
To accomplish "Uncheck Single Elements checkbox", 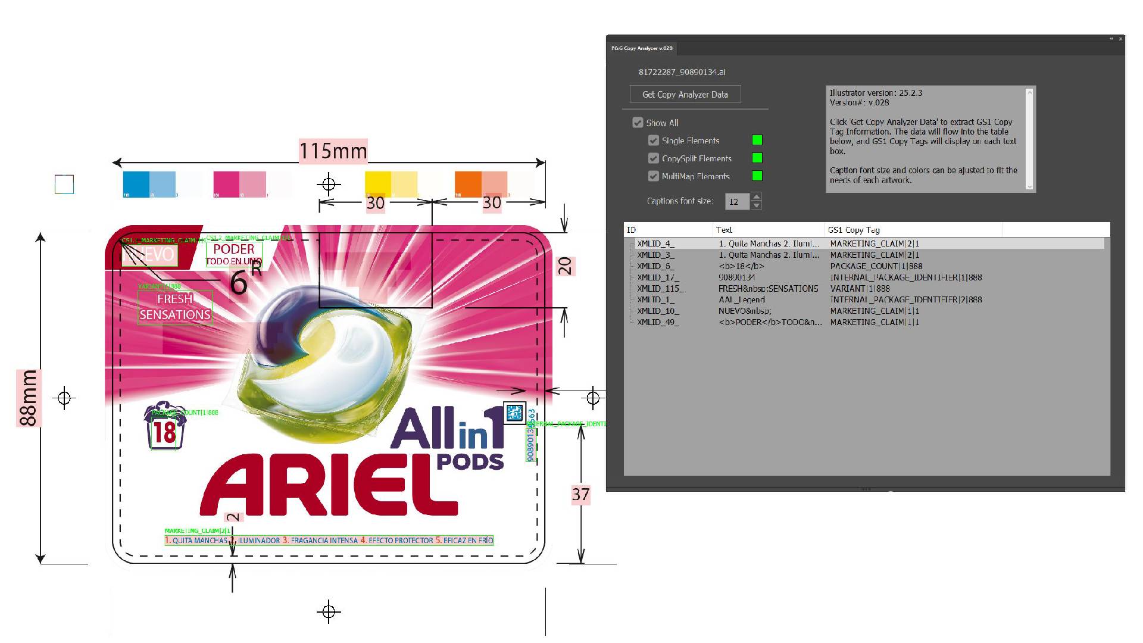I will (654, 141).
